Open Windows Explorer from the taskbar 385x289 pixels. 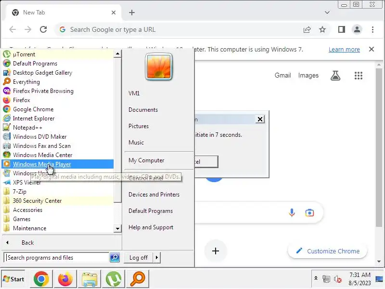point(90,279)
